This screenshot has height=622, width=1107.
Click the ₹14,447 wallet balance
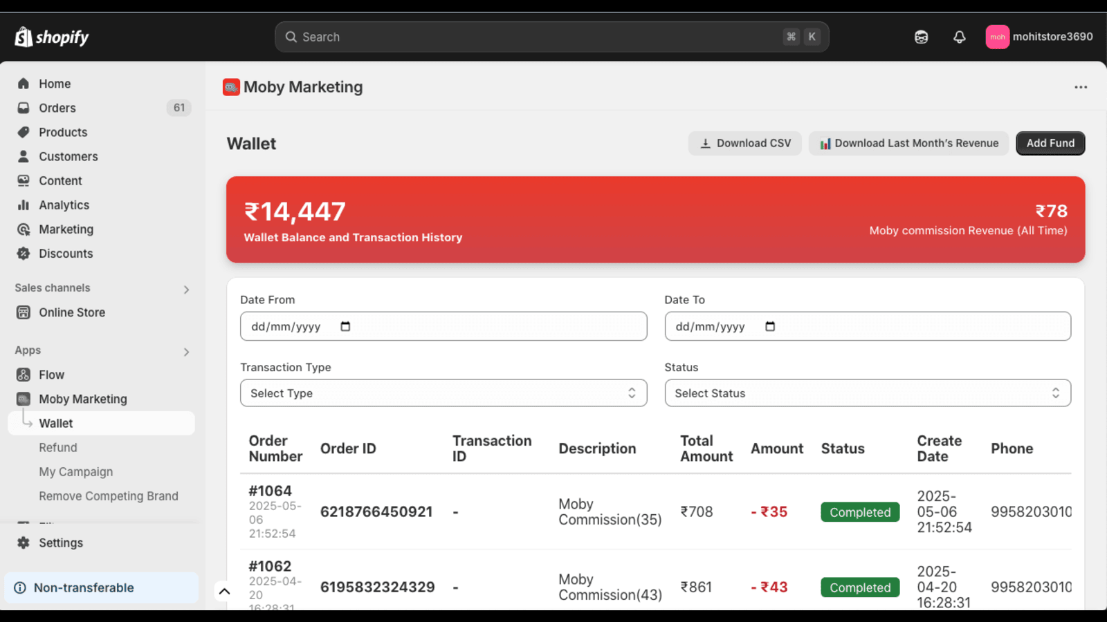click(x=295, y=211)
